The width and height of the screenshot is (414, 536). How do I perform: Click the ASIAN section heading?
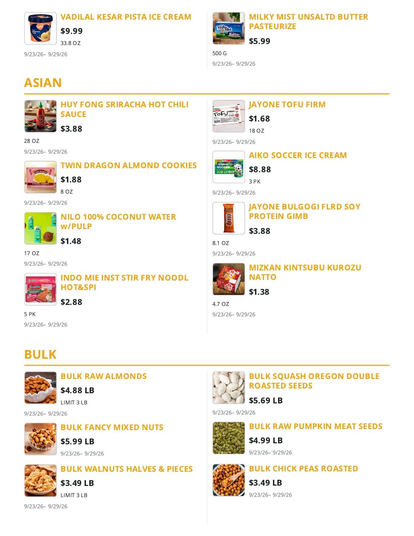coord(43,83)
